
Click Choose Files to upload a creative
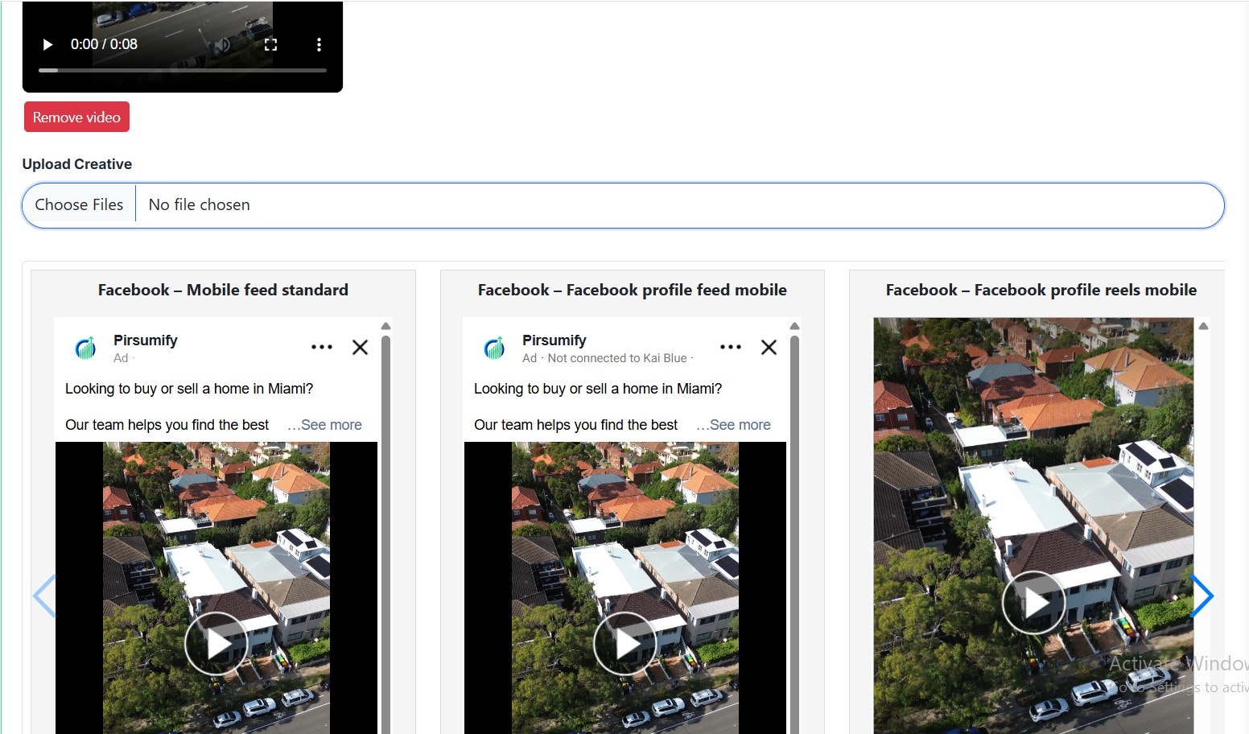point(79,204)
